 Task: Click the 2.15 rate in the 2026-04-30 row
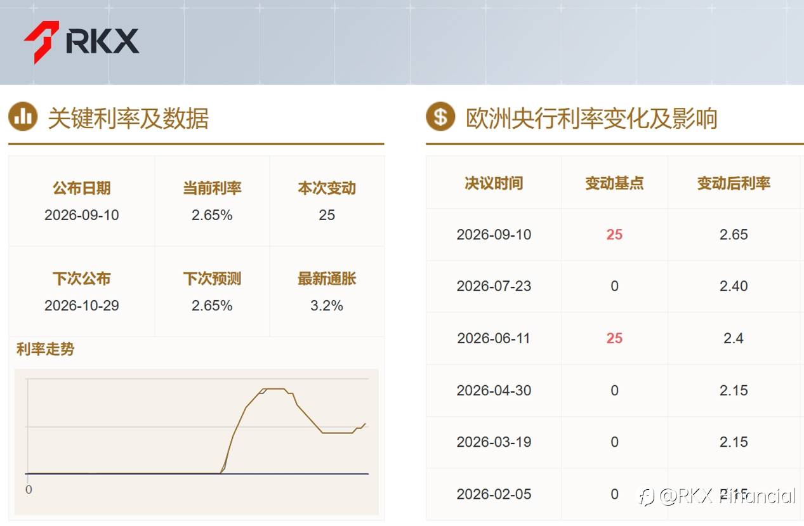[734, 390]
